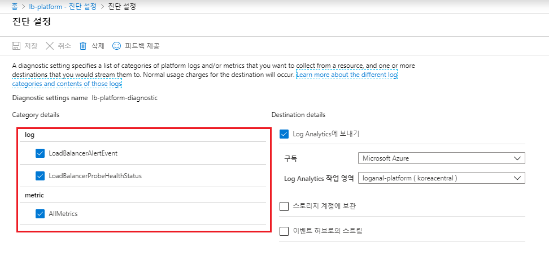Click the lb-platform-diagnostic settings name value
This screenshot has width=549, height=263.
(x=125, y=98)
